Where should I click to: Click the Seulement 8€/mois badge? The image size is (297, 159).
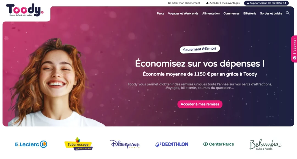point(200,49)
